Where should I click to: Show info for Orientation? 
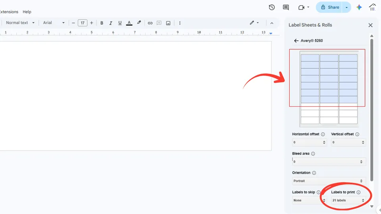tap(314, 173)
